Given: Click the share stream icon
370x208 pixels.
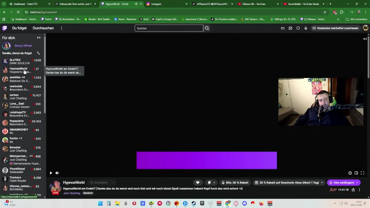Looking at the screenshot, I should (x=353, y=190).
